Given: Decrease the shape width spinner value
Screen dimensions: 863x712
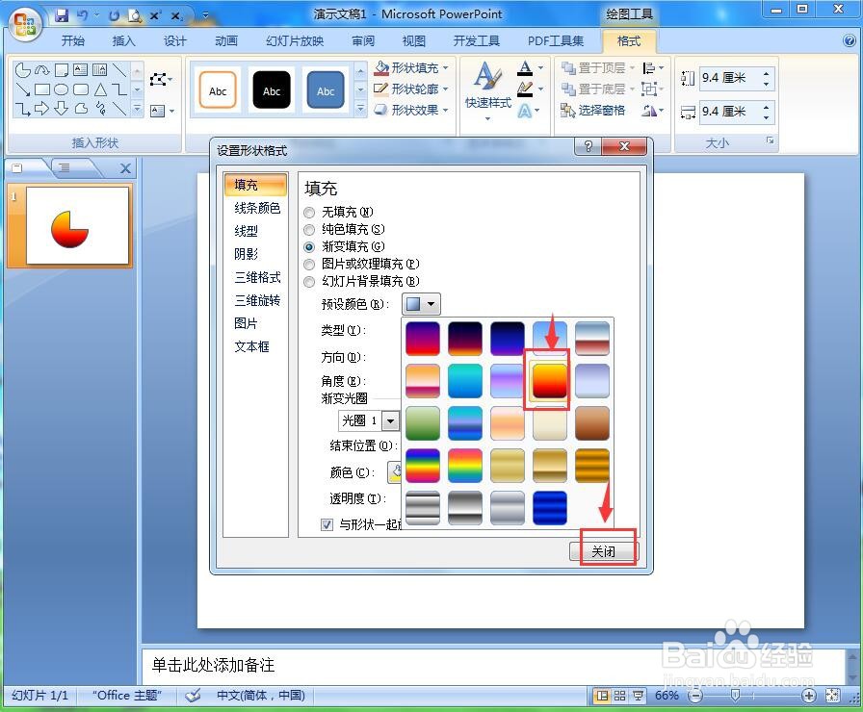Looking at the screenshot, I should tap(766, 117).
